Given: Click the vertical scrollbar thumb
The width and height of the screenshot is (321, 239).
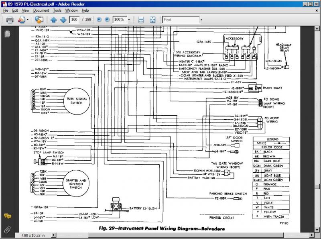Looking at the screenshot, I should [x=317, y=187].
